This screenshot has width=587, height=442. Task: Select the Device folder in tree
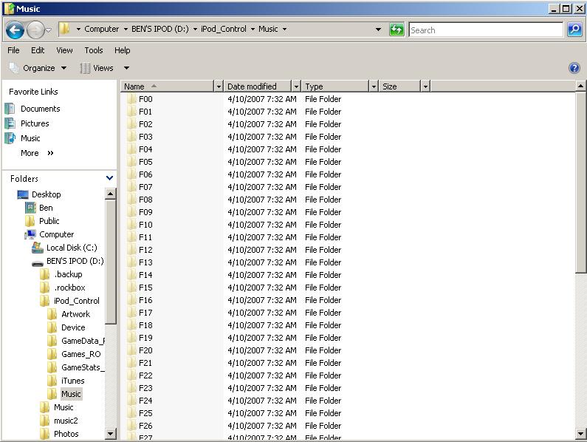pyautogui.click(x=73, y=327)
